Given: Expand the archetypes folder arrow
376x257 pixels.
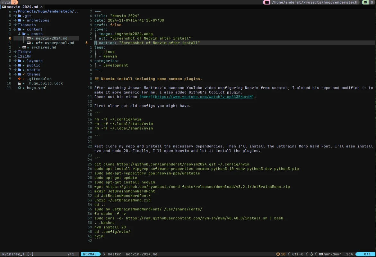Looking at the screenshot, I should [15, 20].
